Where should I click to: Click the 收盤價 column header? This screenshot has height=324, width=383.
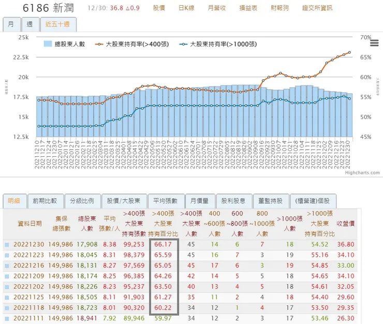coord(345,224)
